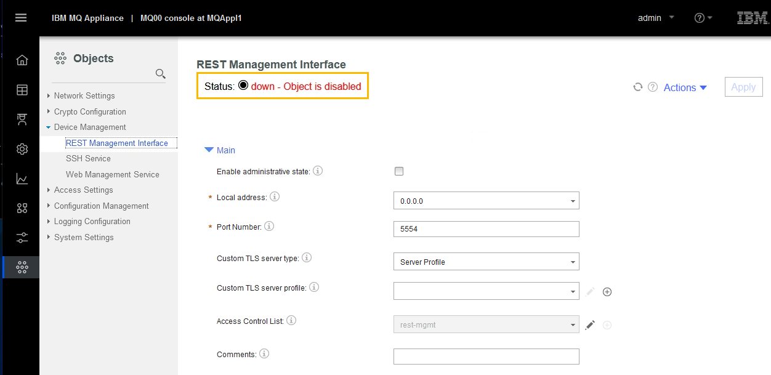Click the IBM MQ Appliance title

(x=87, y=18)
